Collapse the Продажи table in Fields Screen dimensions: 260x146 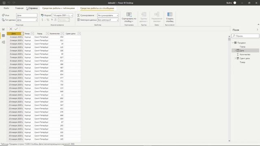[x=233, y=43]
